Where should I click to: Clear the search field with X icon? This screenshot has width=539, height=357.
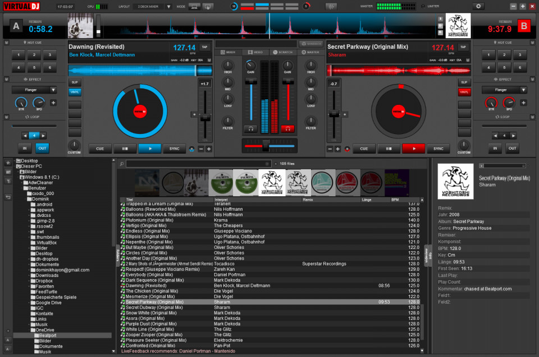point(267,164)
